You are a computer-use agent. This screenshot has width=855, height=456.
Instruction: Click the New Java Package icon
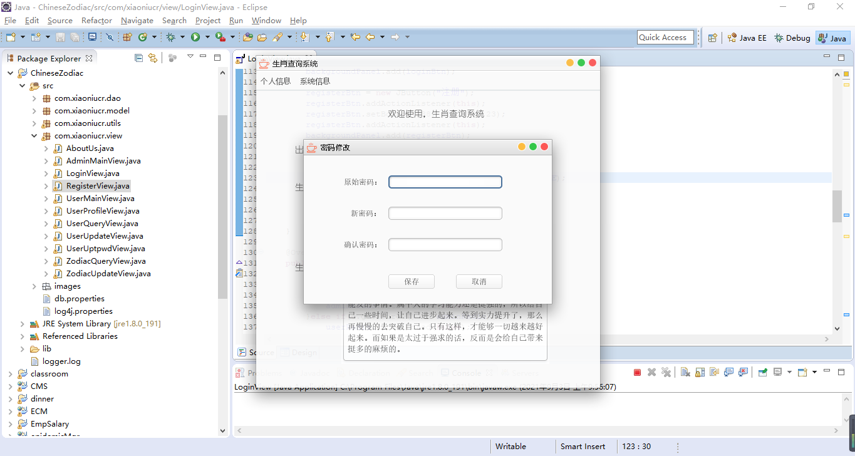(x=127, y=38)
